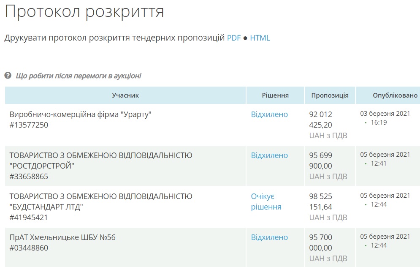Click the Учасник column header

(125, 95)
